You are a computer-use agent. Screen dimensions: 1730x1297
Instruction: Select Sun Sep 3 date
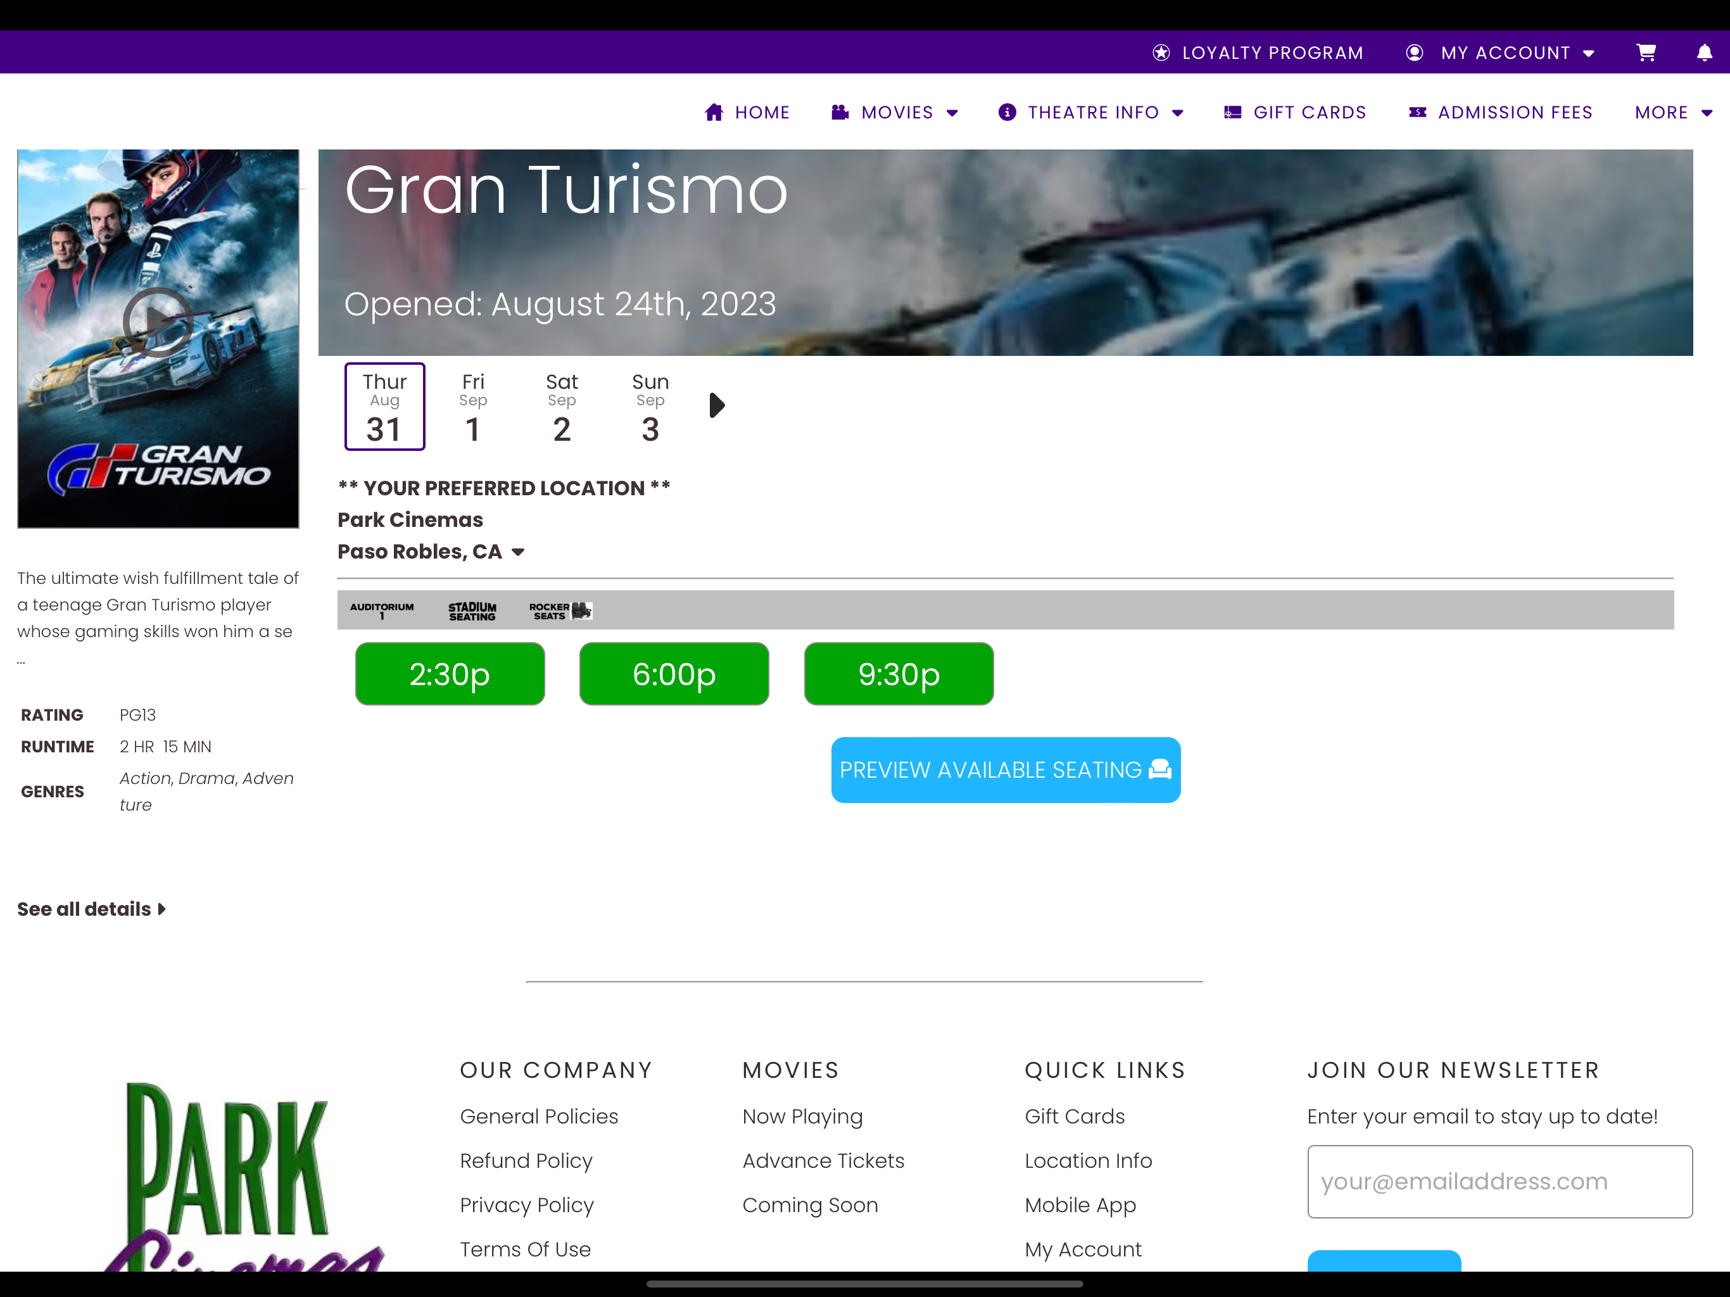coord(650,407)
